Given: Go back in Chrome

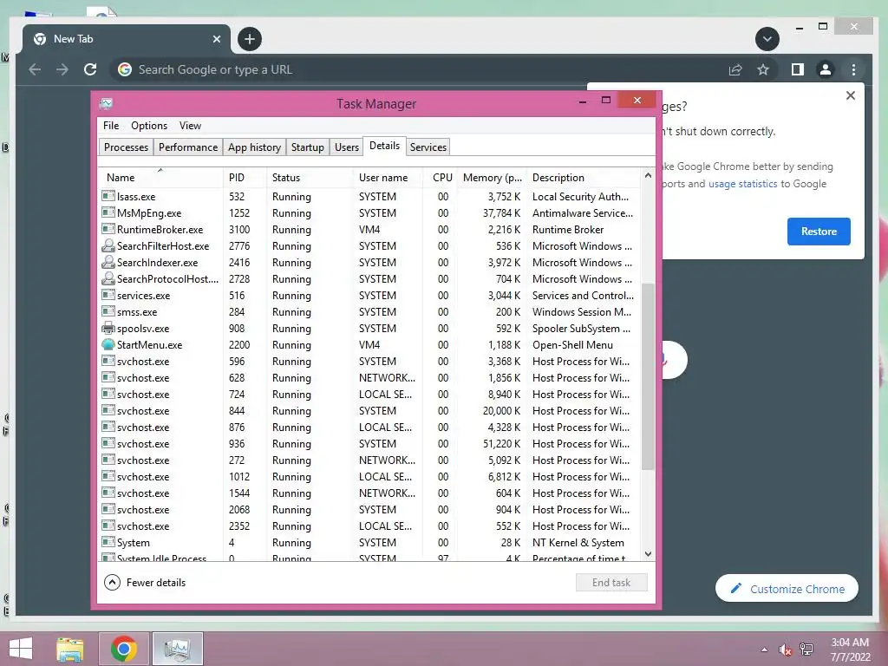Looking at the screenshot, I should coord(35,69).
